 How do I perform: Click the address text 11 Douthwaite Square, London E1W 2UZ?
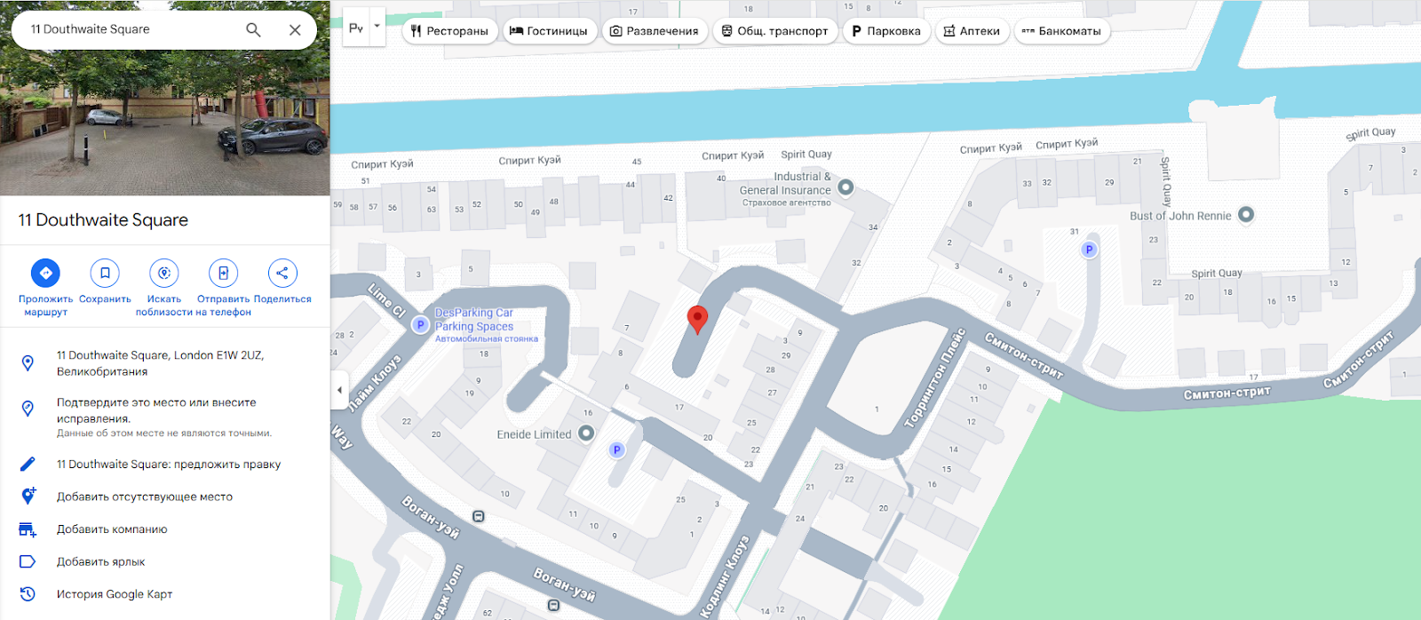pyautogui.click(x=161, y=363)
